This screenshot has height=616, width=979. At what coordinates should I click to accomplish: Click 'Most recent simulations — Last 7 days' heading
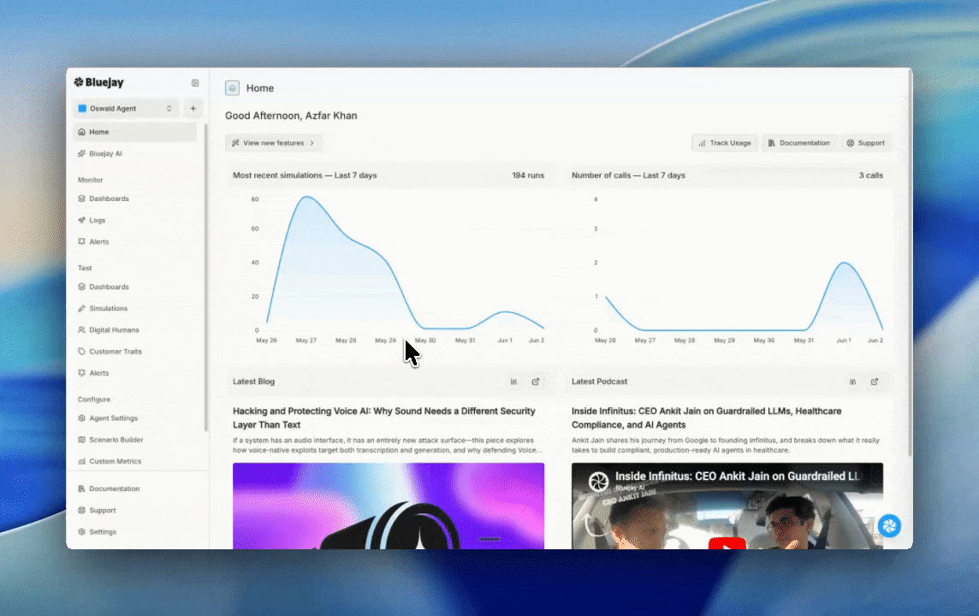point(305,175)
